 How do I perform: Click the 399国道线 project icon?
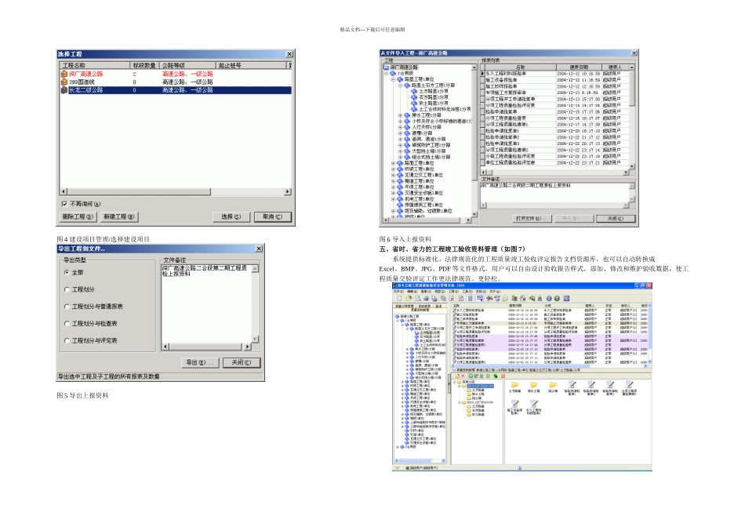[64, 82]
